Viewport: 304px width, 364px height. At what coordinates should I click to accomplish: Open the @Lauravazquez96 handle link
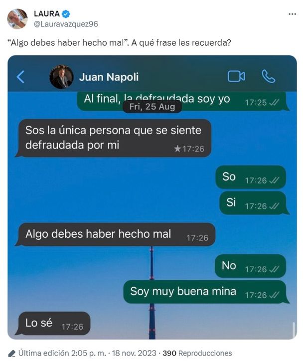[66, 24]
